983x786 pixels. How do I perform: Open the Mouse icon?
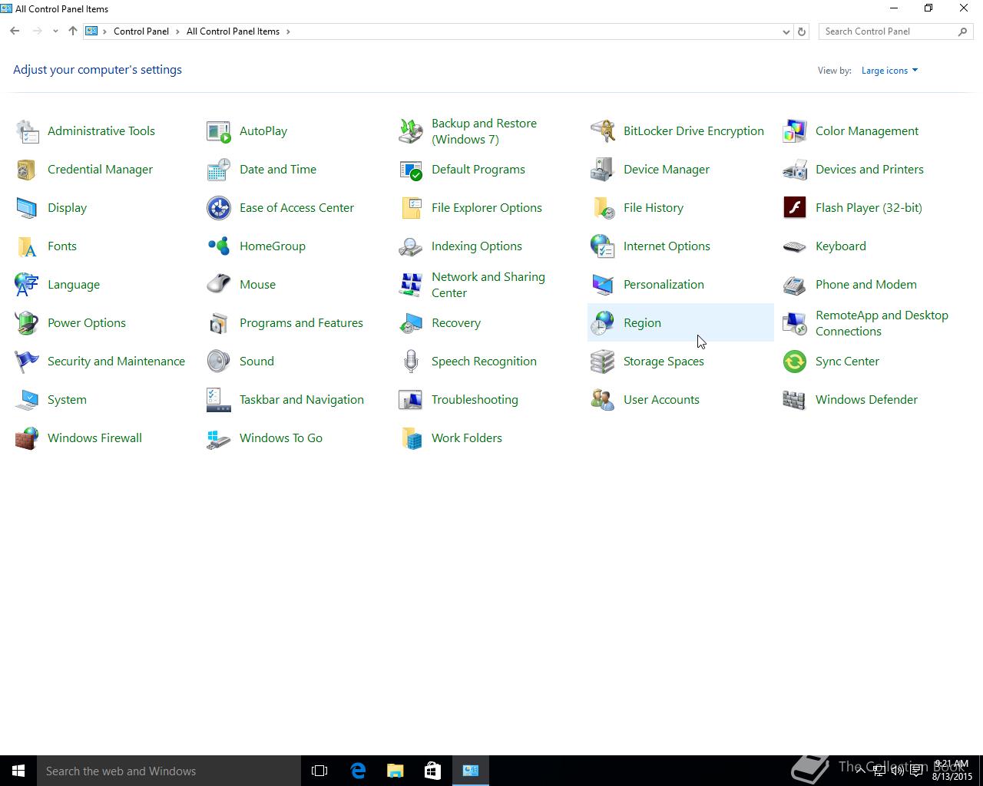219,285
